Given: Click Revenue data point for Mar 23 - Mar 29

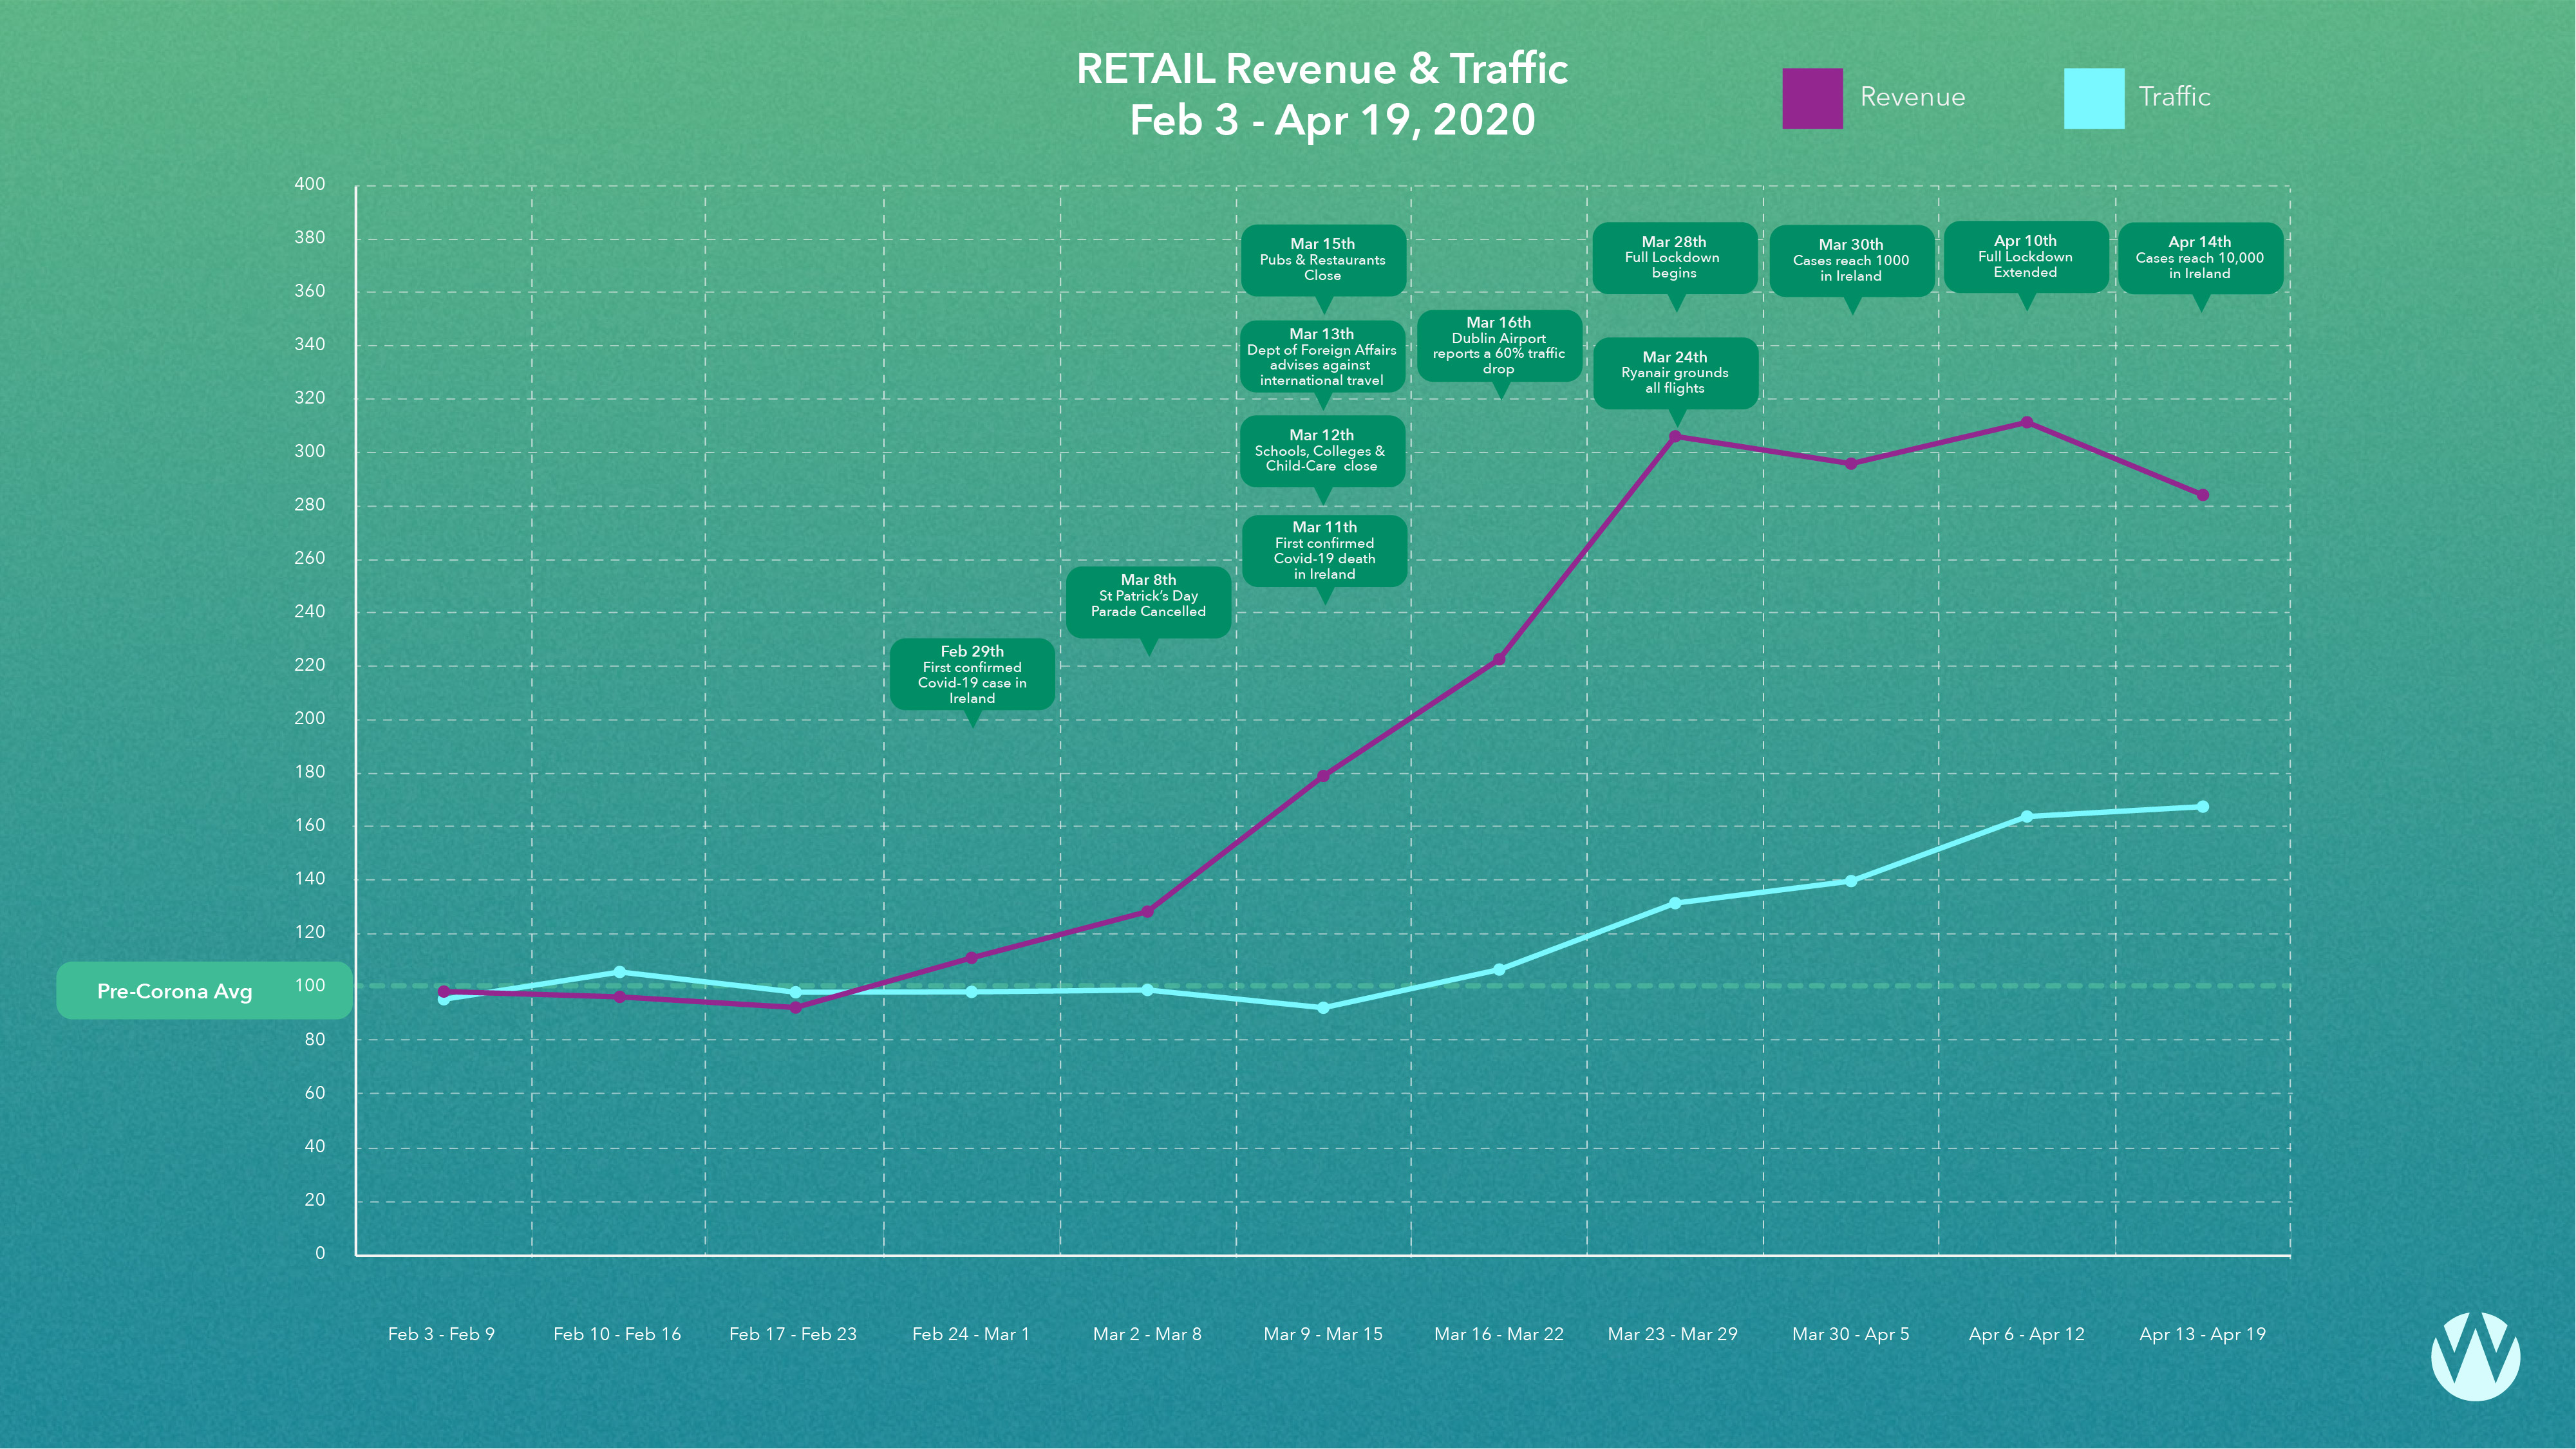Looking at the screenshot, I should click(1675, 436).
